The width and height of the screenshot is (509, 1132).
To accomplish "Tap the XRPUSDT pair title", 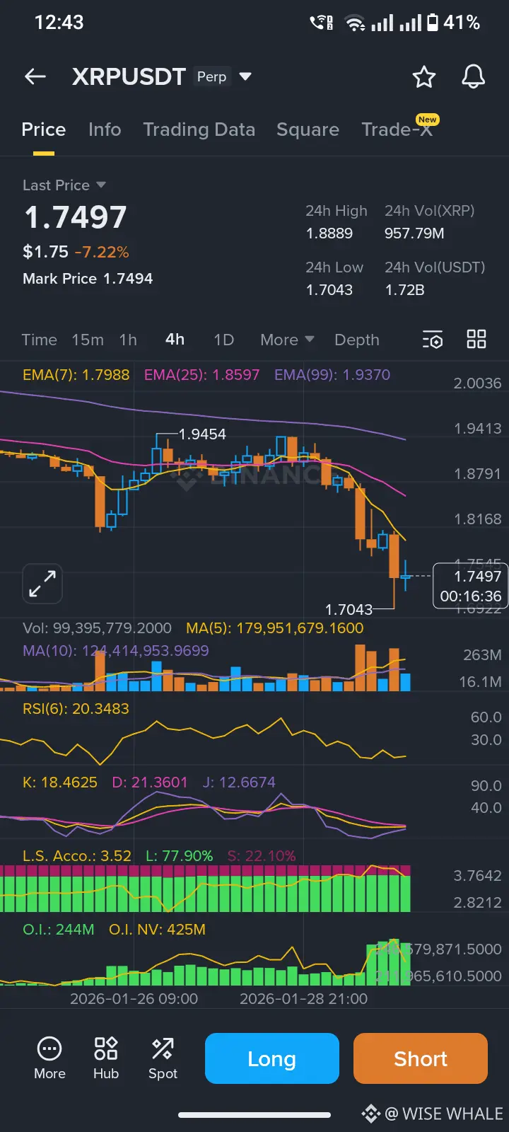I will point(129,76).
